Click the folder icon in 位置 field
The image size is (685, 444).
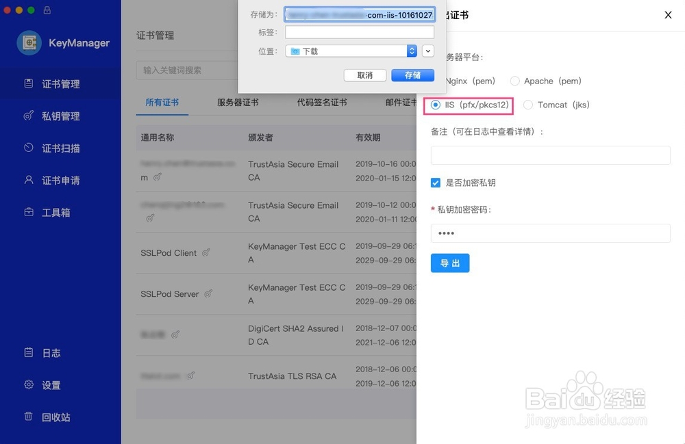pyautogui.click(x=295, y=51)
